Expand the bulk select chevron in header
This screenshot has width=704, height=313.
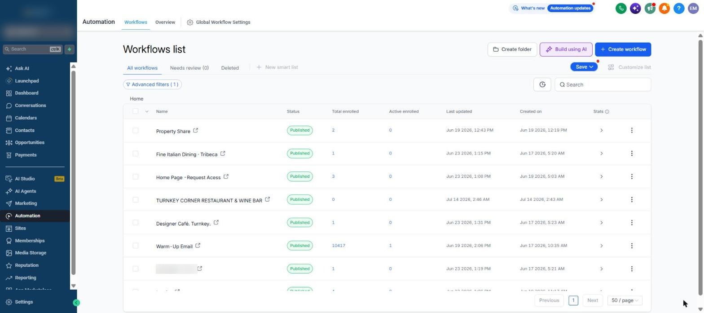point(146,111)
